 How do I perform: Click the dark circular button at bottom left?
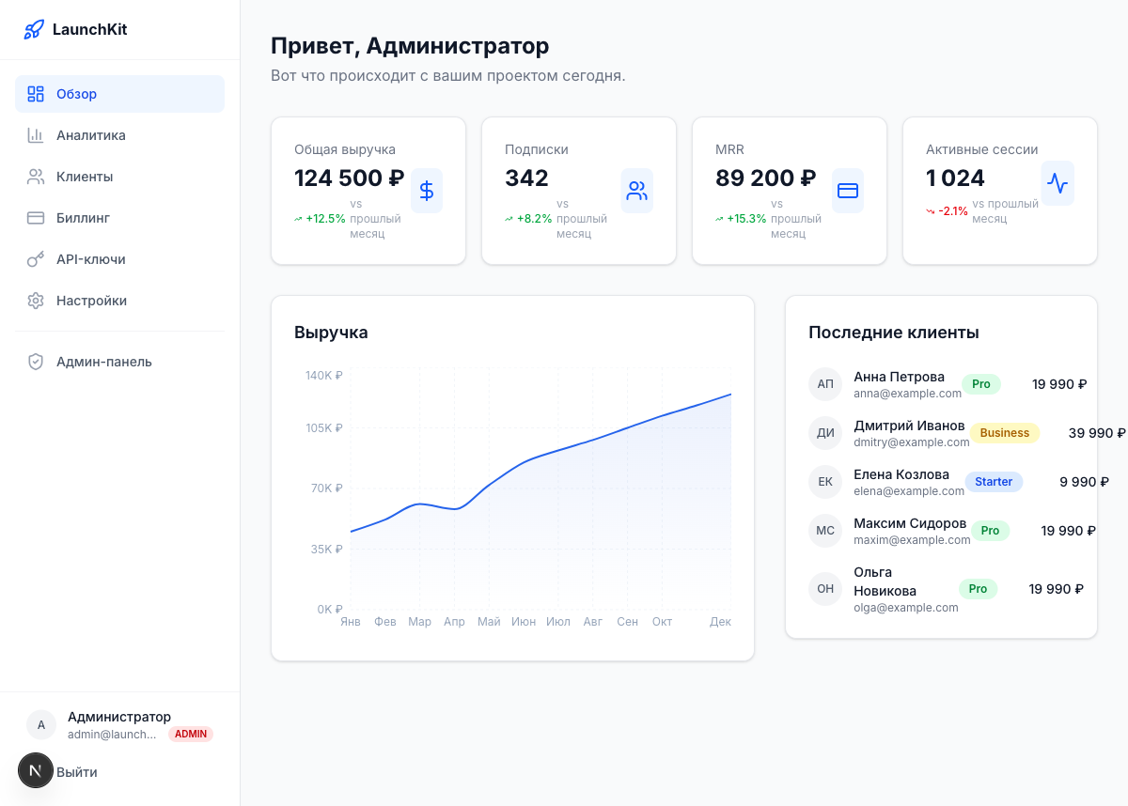tap(36, 770)
